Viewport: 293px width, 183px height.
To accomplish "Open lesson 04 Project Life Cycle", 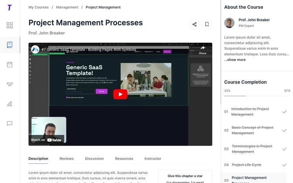I will tap(246, 165).
